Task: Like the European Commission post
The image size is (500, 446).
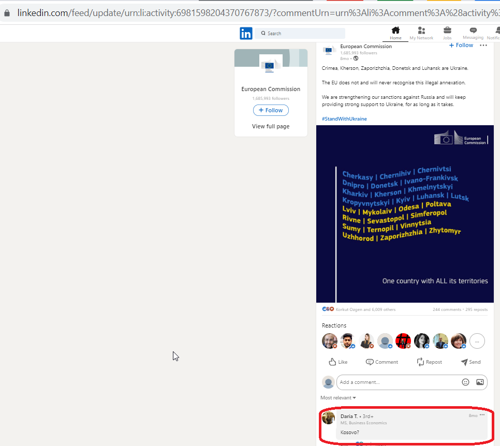Action: coord(338,362)
